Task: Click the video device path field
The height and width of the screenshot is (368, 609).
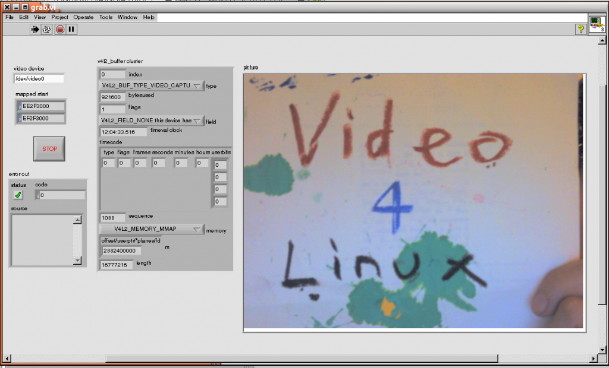Action: click(39, 78)
